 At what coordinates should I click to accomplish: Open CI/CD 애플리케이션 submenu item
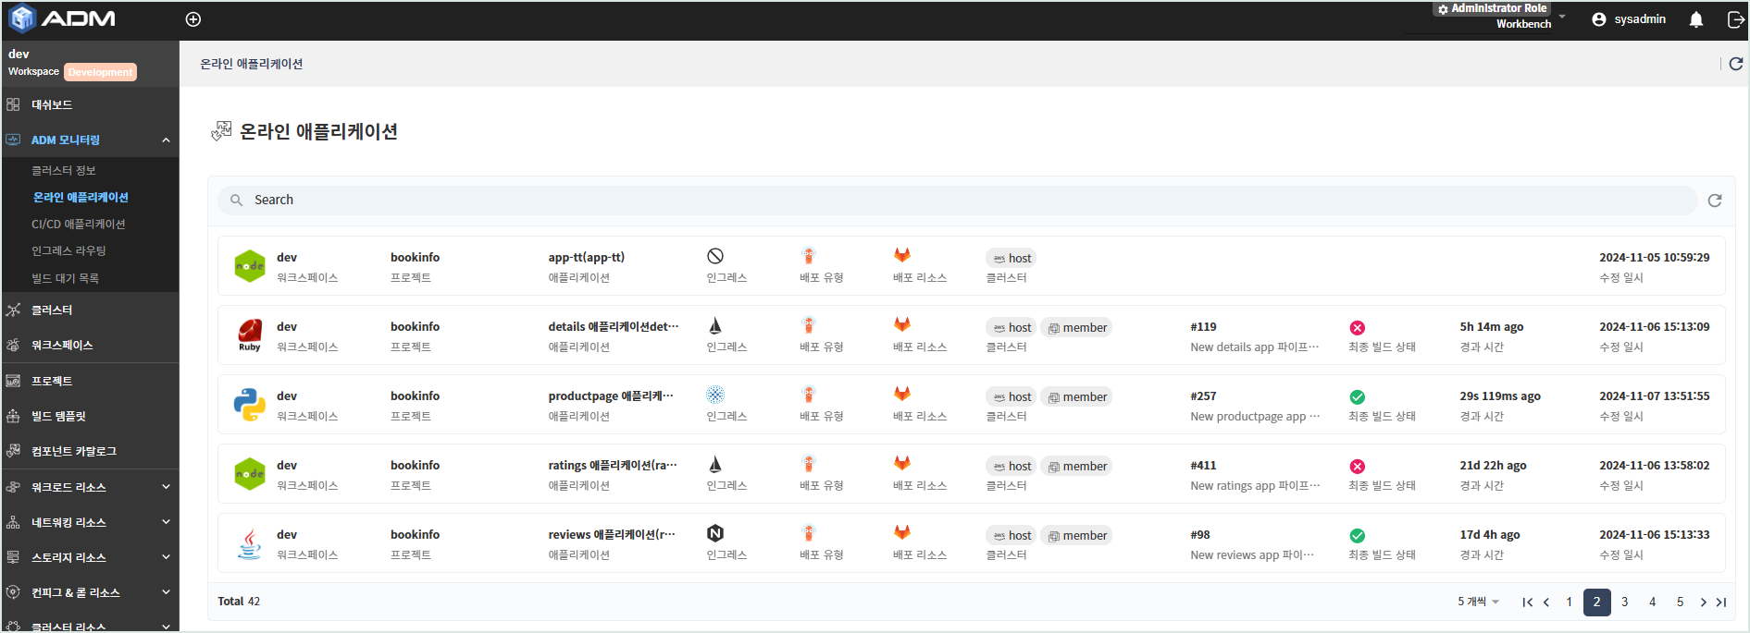(79, 224)
